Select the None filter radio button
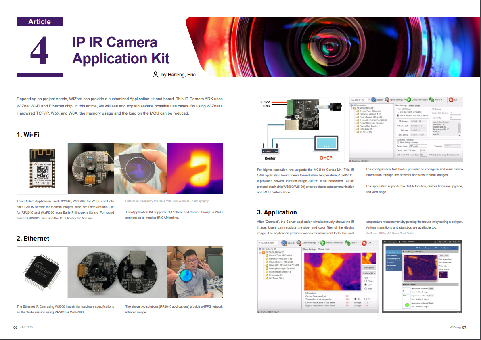Screen dimensions: 481x340 [x=366, y=281]
